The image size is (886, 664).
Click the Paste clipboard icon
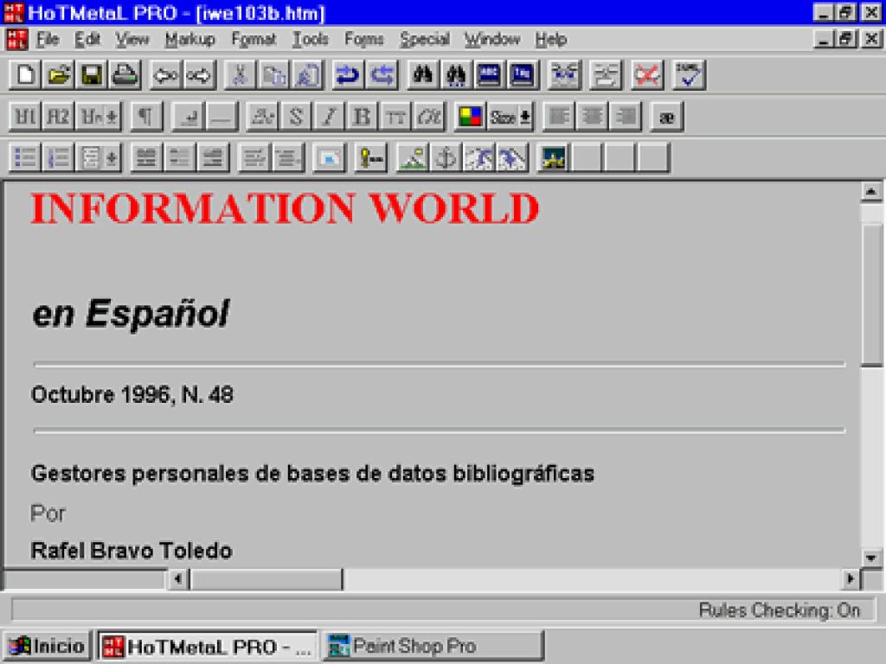click(307, 75)
